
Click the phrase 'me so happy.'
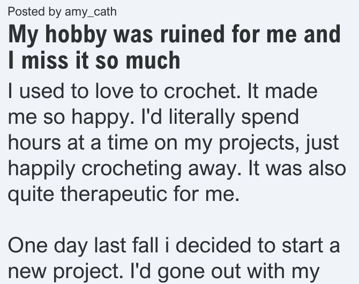pos(71,117)
